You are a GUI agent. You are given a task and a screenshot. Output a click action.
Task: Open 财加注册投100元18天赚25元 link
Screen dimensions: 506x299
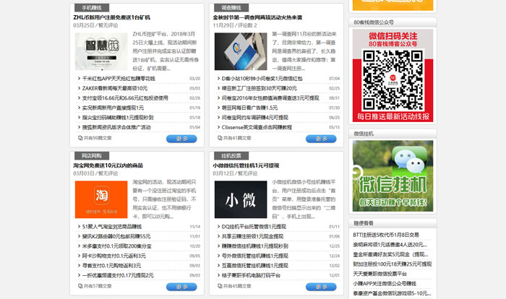(392, 264)
